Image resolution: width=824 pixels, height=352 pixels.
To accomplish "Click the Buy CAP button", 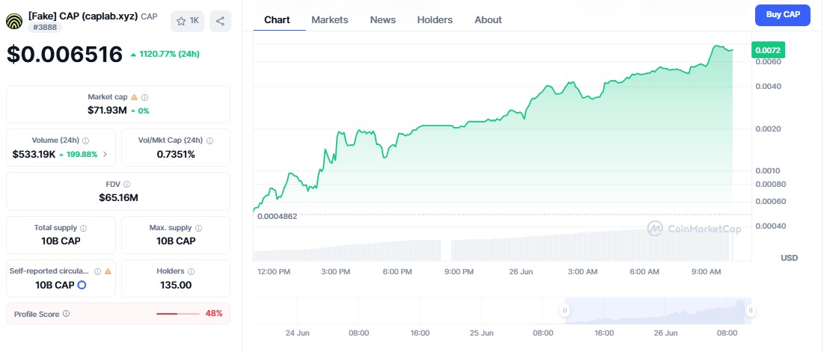I will (783, 15).
